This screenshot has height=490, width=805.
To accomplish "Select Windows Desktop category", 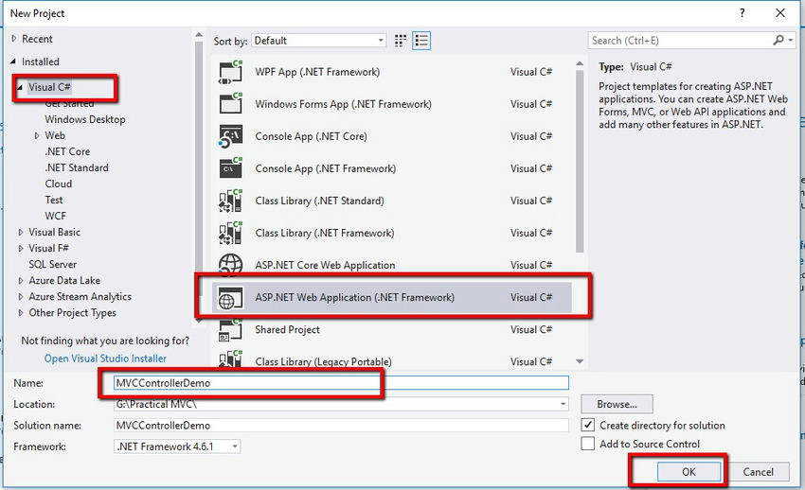I will click(x=85, y=119).
